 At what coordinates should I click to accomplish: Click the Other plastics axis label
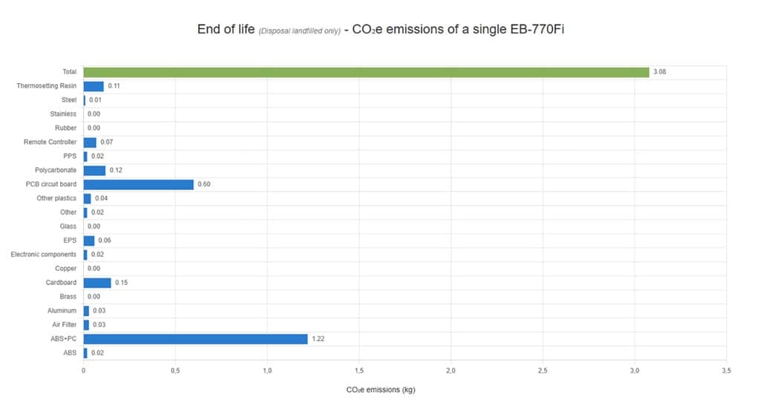(x=56, y=198)
